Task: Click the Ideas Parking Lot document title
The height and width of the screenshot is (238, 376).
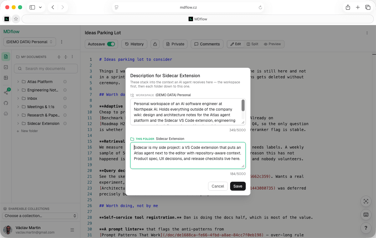Action: [x=103, y=33]
